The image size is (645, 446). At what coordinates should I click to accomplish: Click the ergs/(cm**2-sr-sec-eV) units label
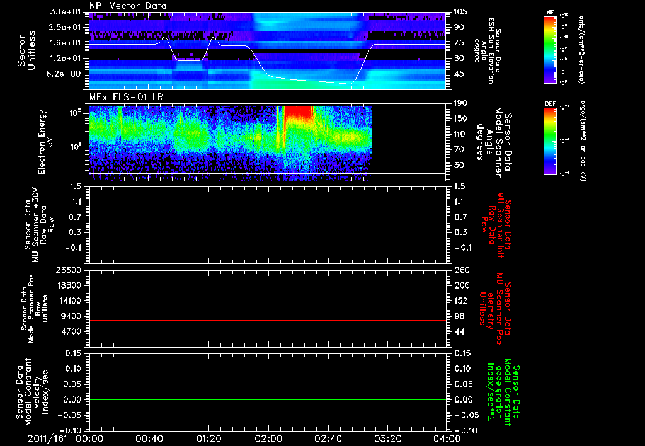(x=583, y=141)
